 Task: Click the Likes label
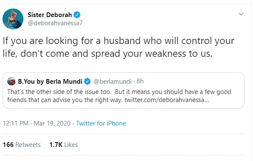pos(71,145)
